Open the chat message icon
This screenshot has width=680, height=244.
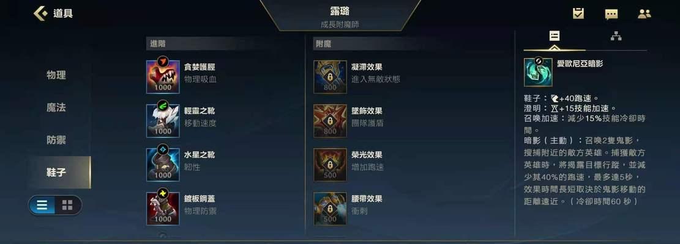click(x=611, y=14)
